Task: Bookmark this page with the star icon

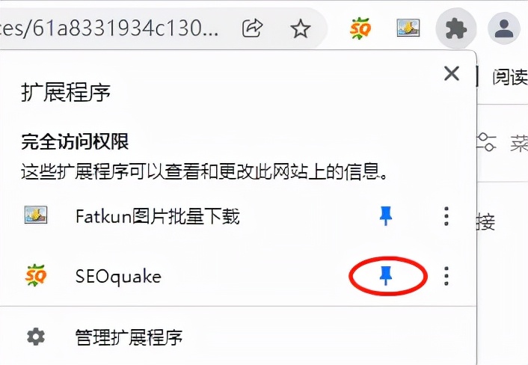Action: (x=300, y=28)
